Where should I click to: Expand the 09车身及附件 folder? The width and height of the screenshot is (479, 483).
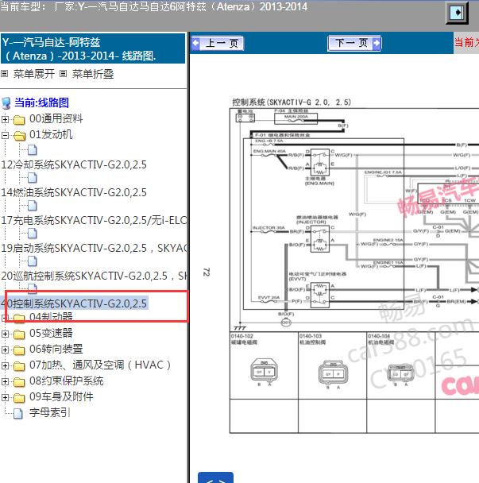[x=5, y=398]
